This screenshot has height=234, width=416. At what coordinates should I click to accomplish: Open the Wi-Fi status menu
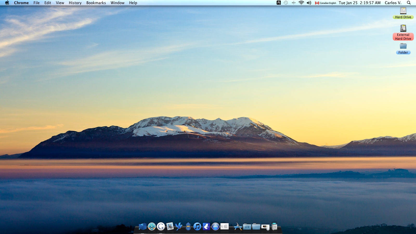coord(301,3)
